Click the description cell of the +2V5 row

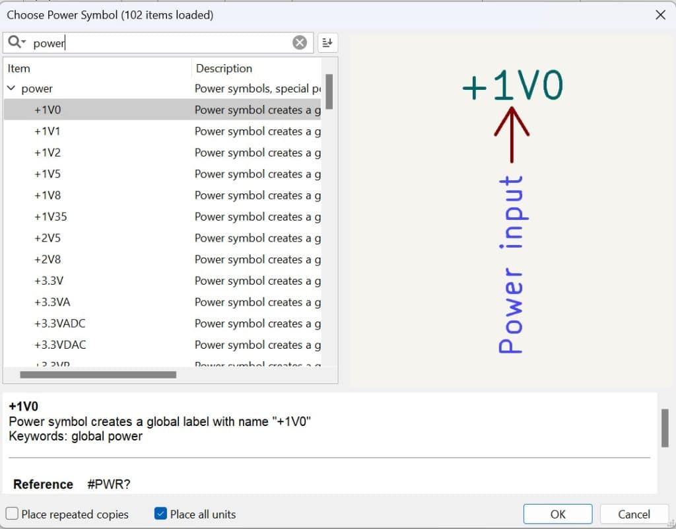click(257, 238)
